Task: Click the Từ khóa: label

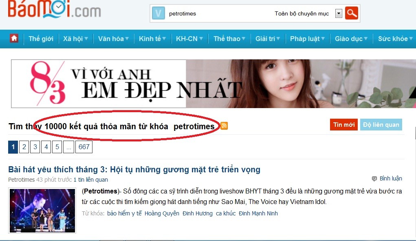Action: point(93,213)
